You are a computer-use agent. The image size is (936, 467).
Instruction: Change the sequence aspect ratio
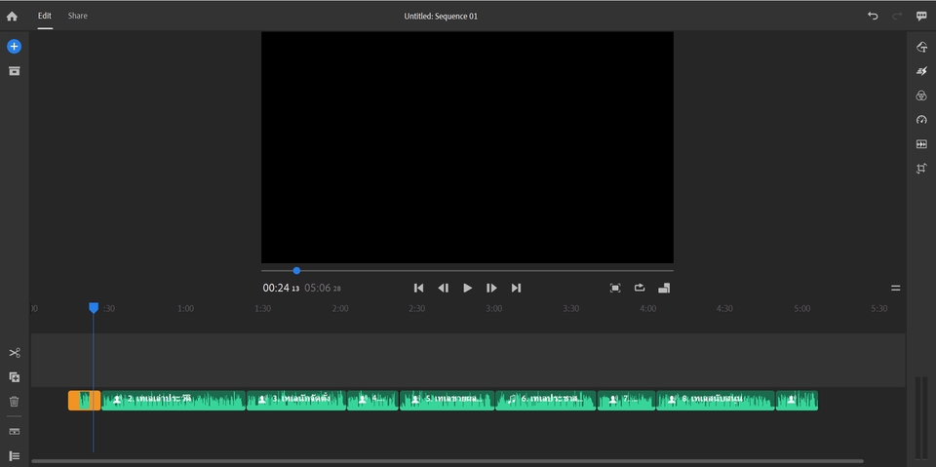click(x=664, y=289)
